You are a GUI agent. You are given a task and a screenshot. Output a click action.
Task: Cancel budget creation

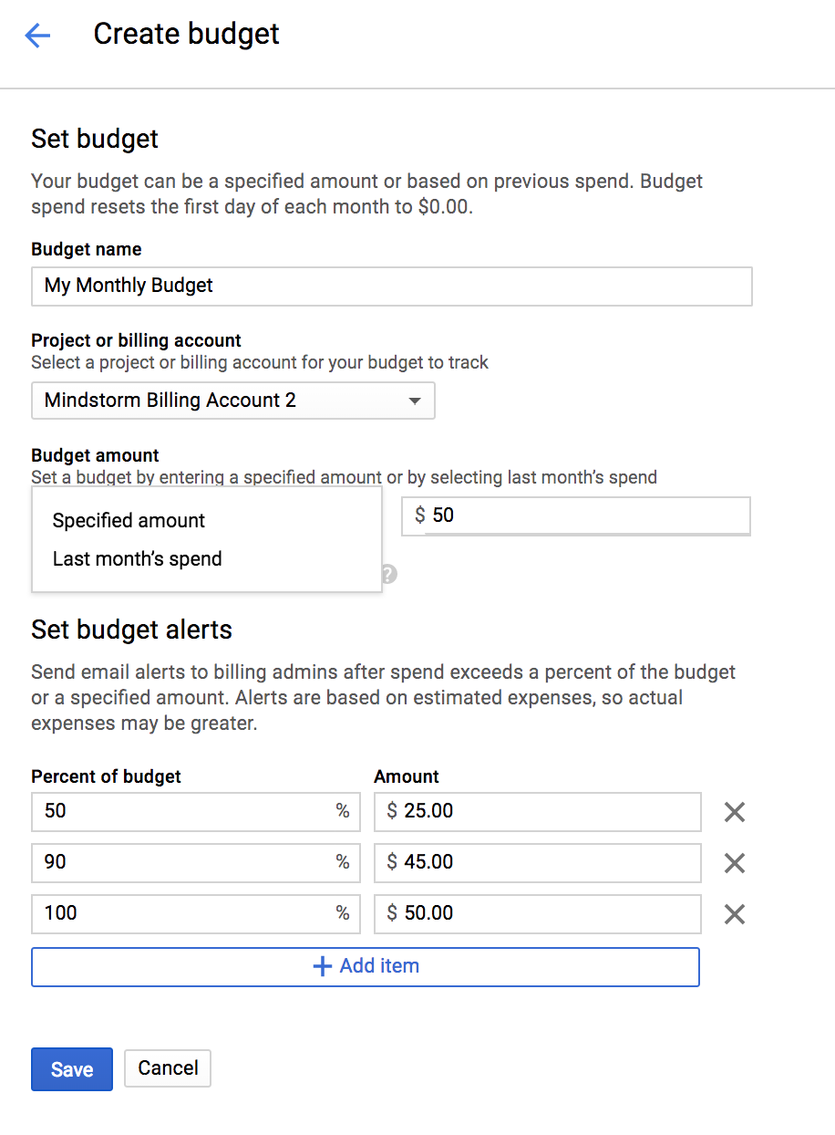168,1068
